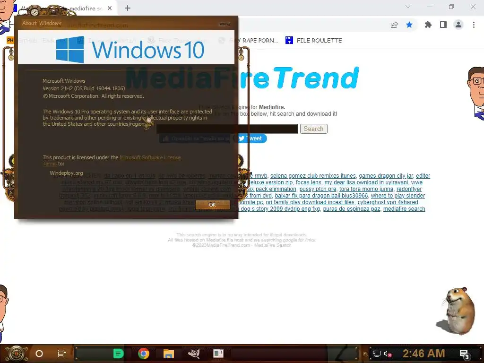Open 'dog s story 2009 dvdrip eng fxg'
The height and width of the screenshot is (363, 484).
(x=280, y=209)
